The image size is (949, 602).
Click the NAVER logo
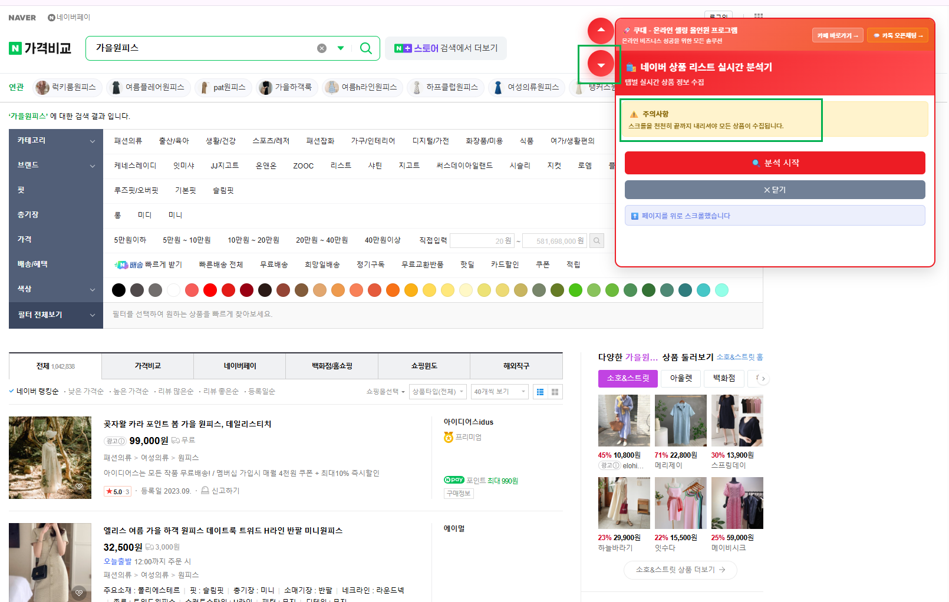tap(22, 18)
